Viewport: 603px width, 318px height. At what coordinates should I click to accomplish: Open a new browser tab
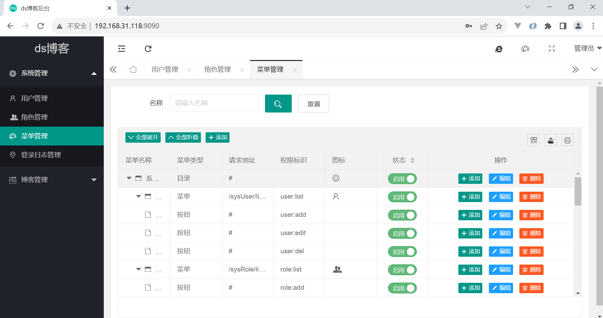click(127, 8)
